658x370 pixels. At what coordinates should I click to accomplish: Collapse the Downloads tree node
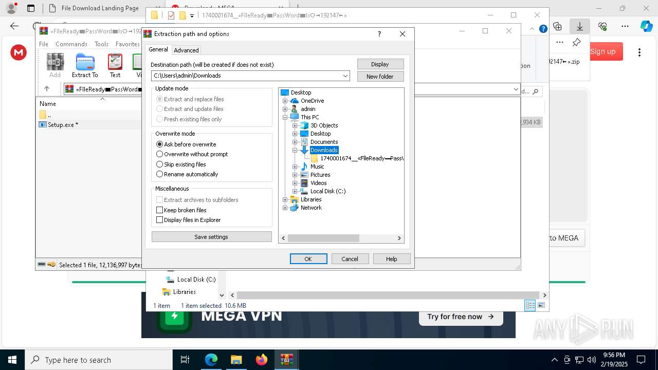click(x=295, y=150)
